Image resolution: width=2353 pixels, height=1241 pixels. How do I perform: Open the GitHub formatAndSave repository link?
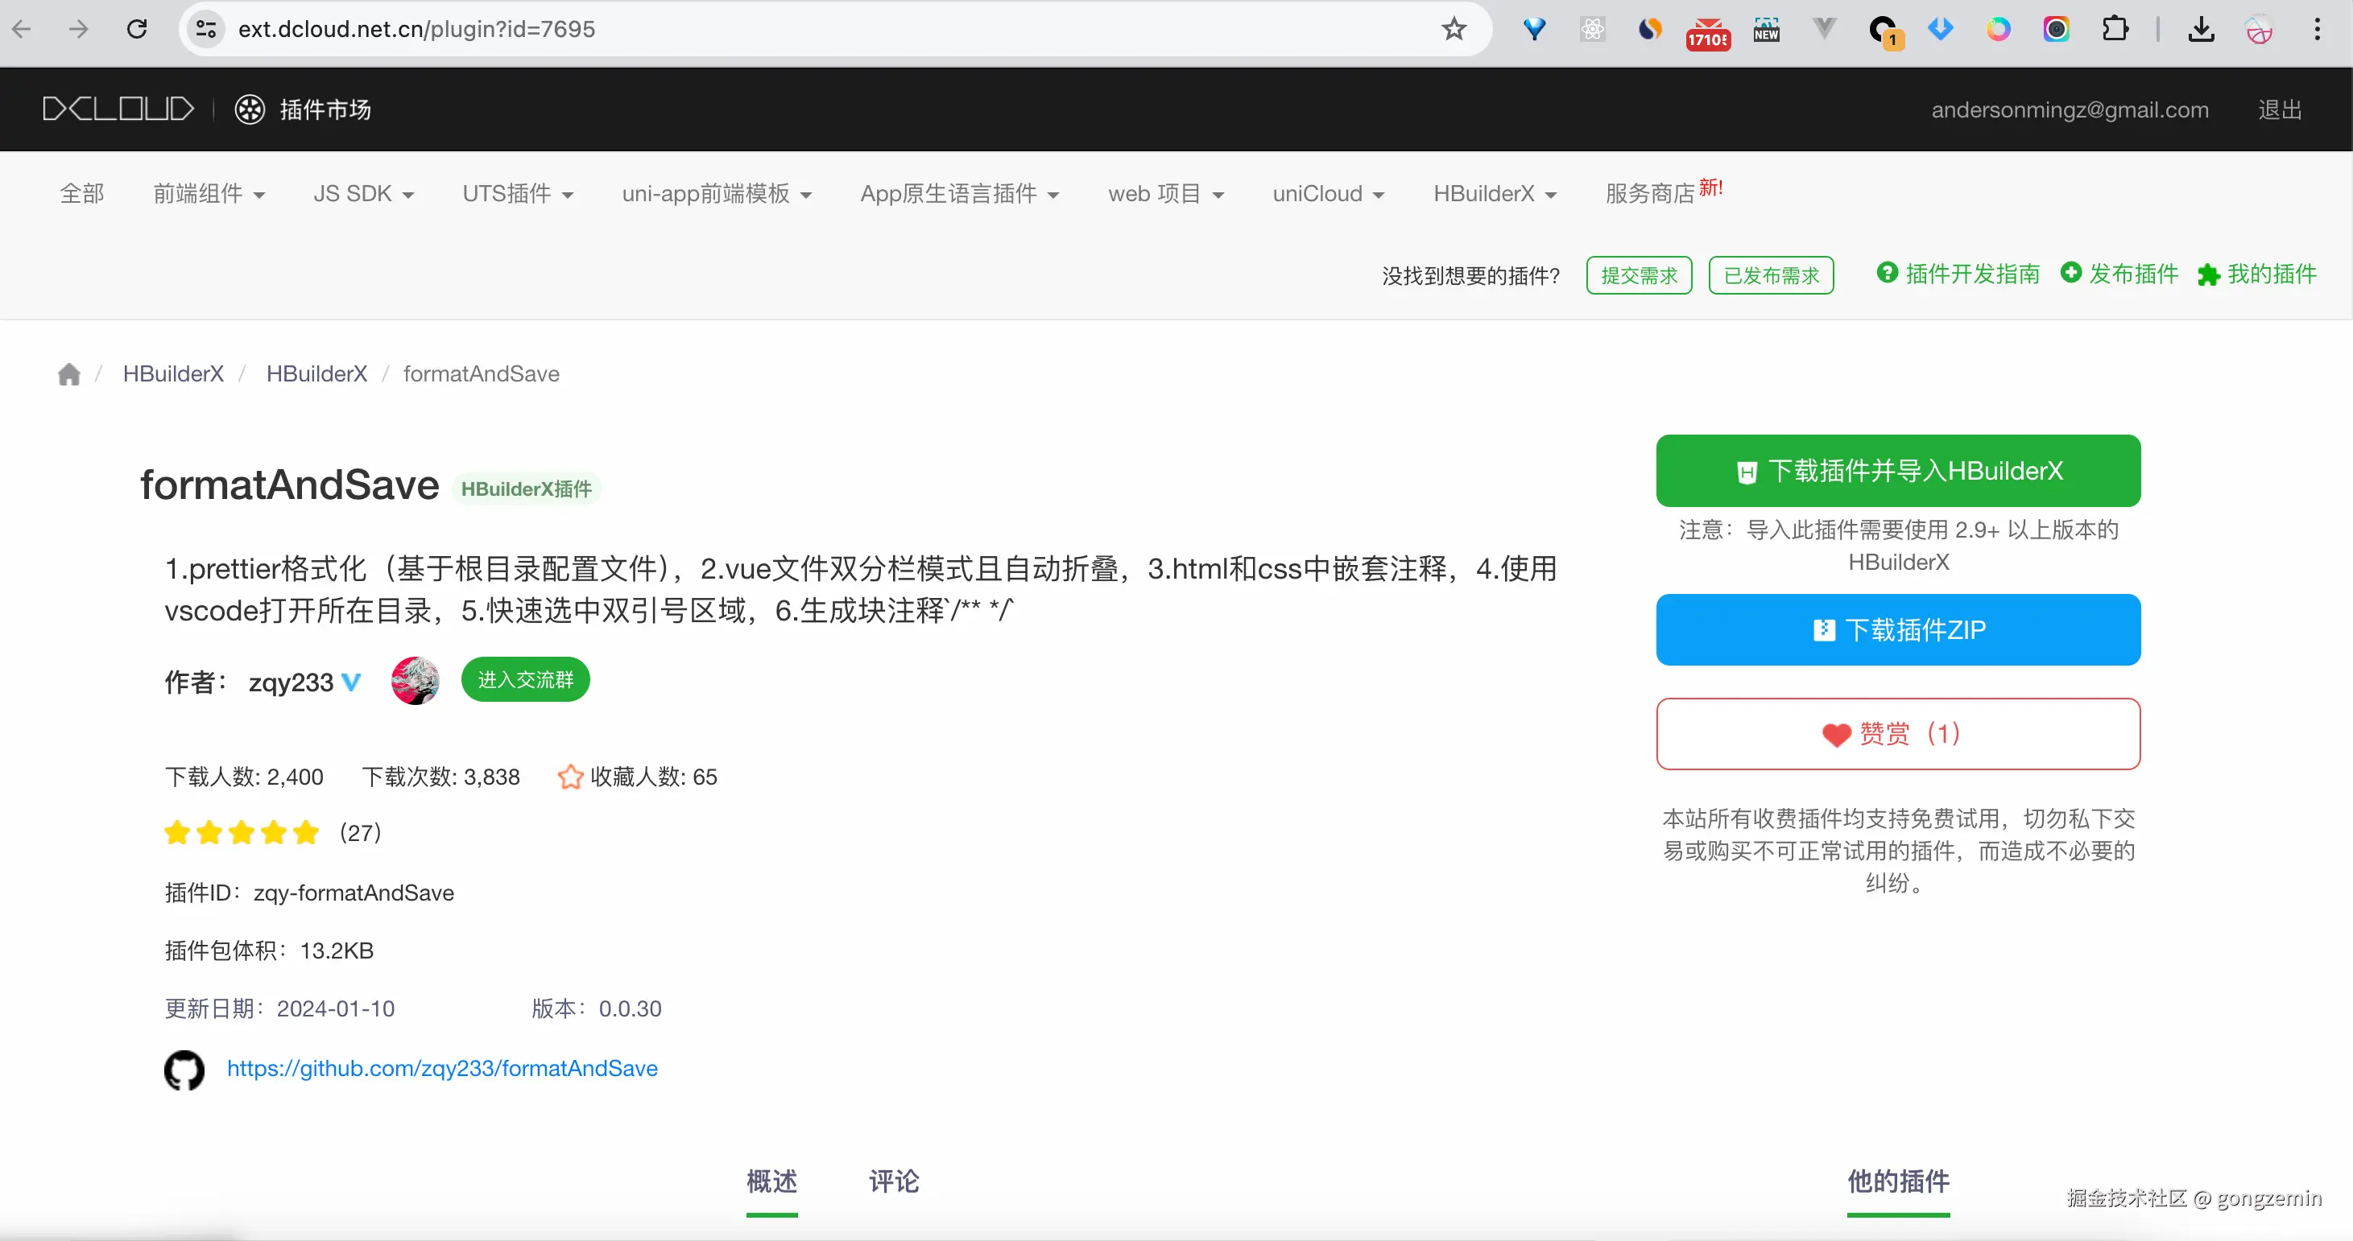coord(442,1069)
